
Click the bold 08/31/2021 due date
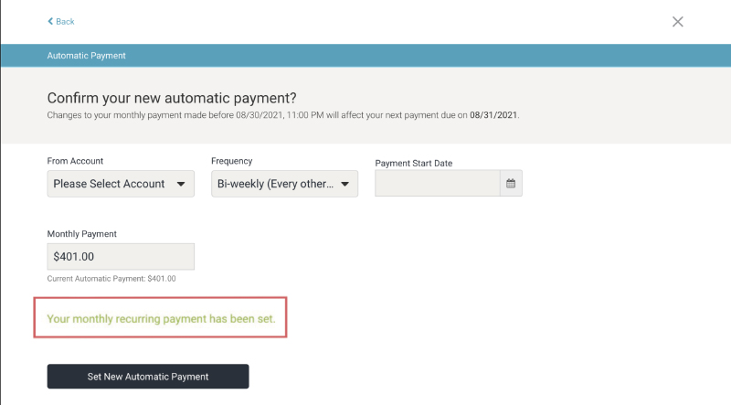tap(494, 116)
